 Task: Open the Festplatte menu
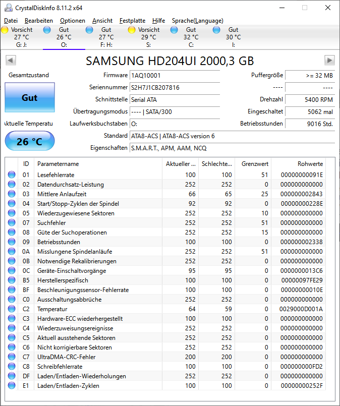coord(132,21)
